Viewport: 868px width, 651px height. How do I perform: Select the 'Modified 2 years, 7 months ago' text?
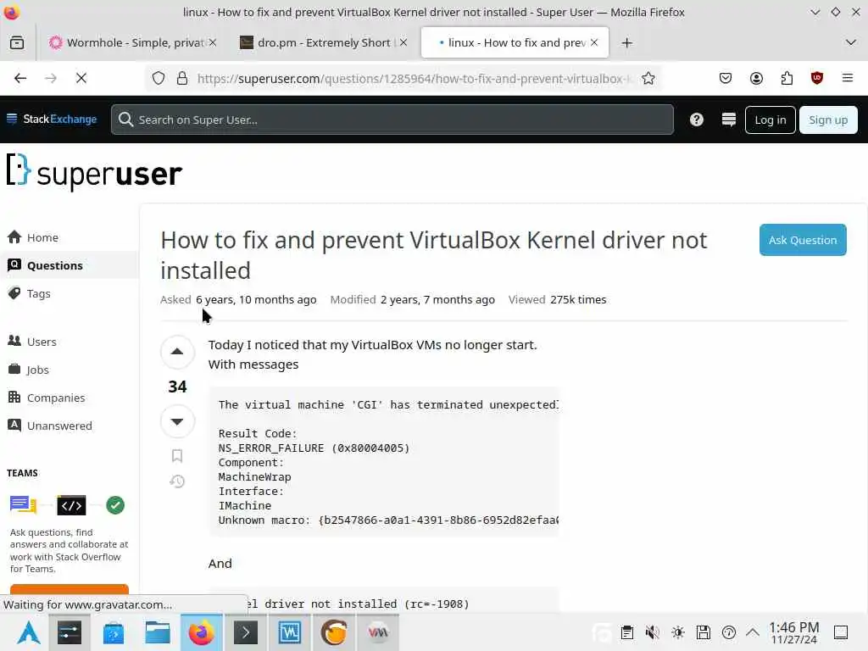click(x=413, y=299)
